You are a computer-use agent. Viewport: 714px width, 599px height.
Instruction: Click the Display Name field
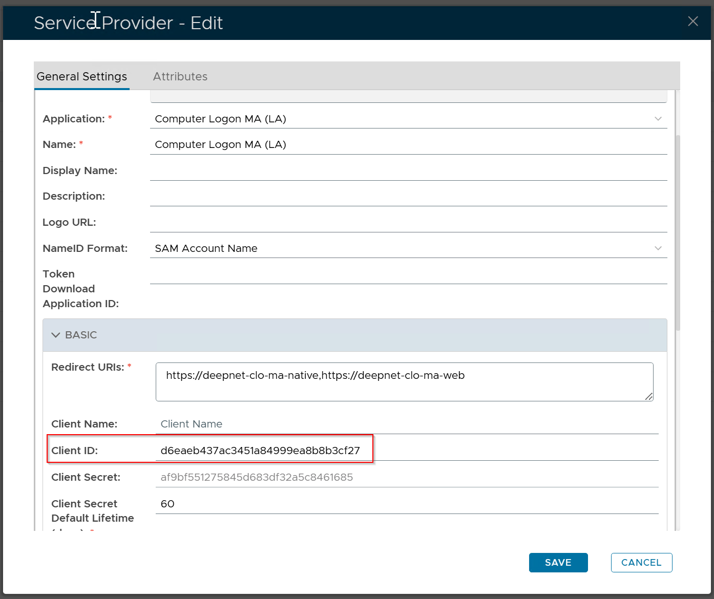pos(408,171)
